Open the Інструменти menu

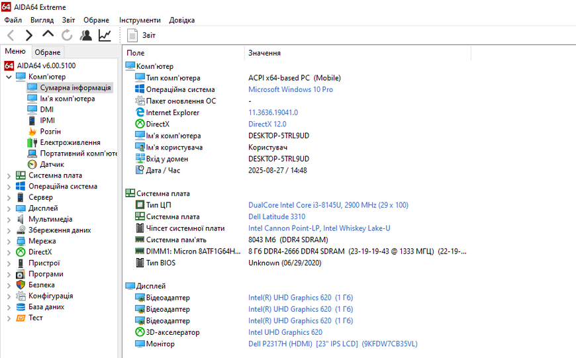coord(140,21)
